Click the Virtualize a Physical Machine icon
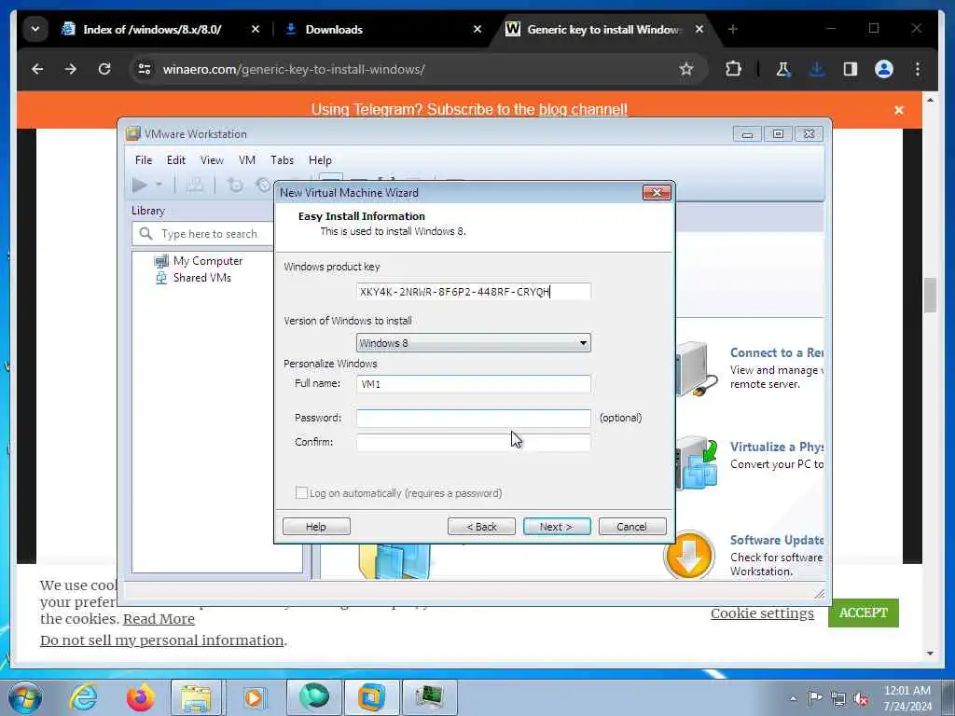The height and width of the screenshot is (716, 955). pos(697,462)
